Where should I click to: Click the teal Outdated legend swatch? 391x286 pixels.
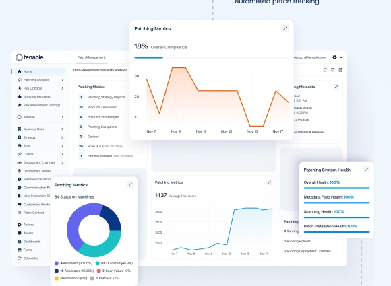tap(98, 263)
